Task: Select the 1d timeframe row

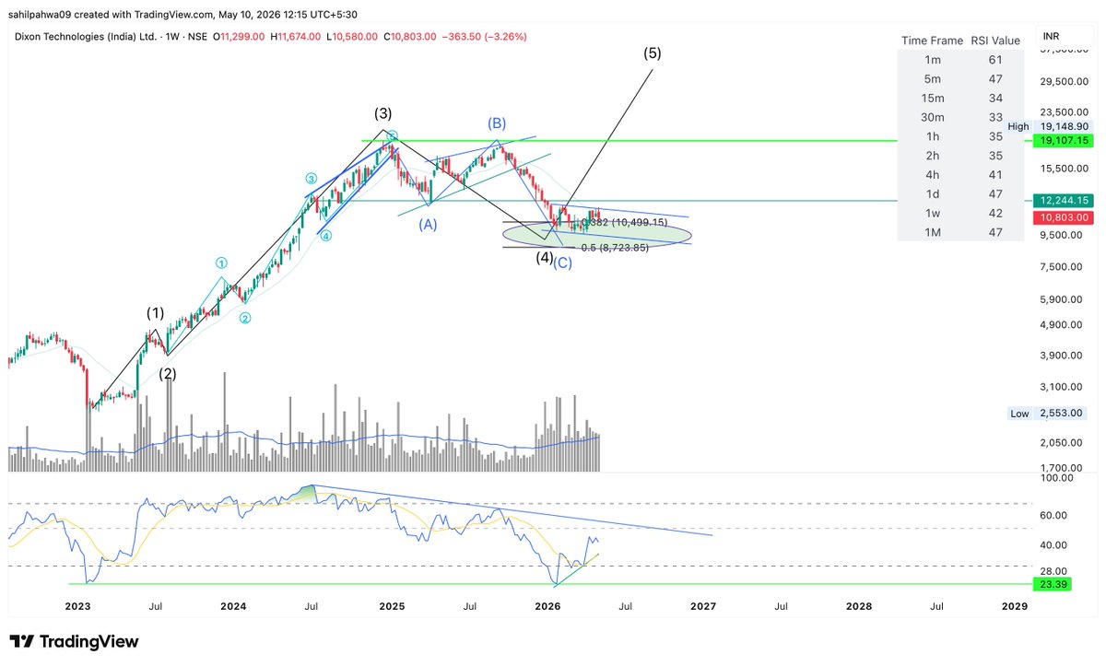Action: tap(961, 193)
